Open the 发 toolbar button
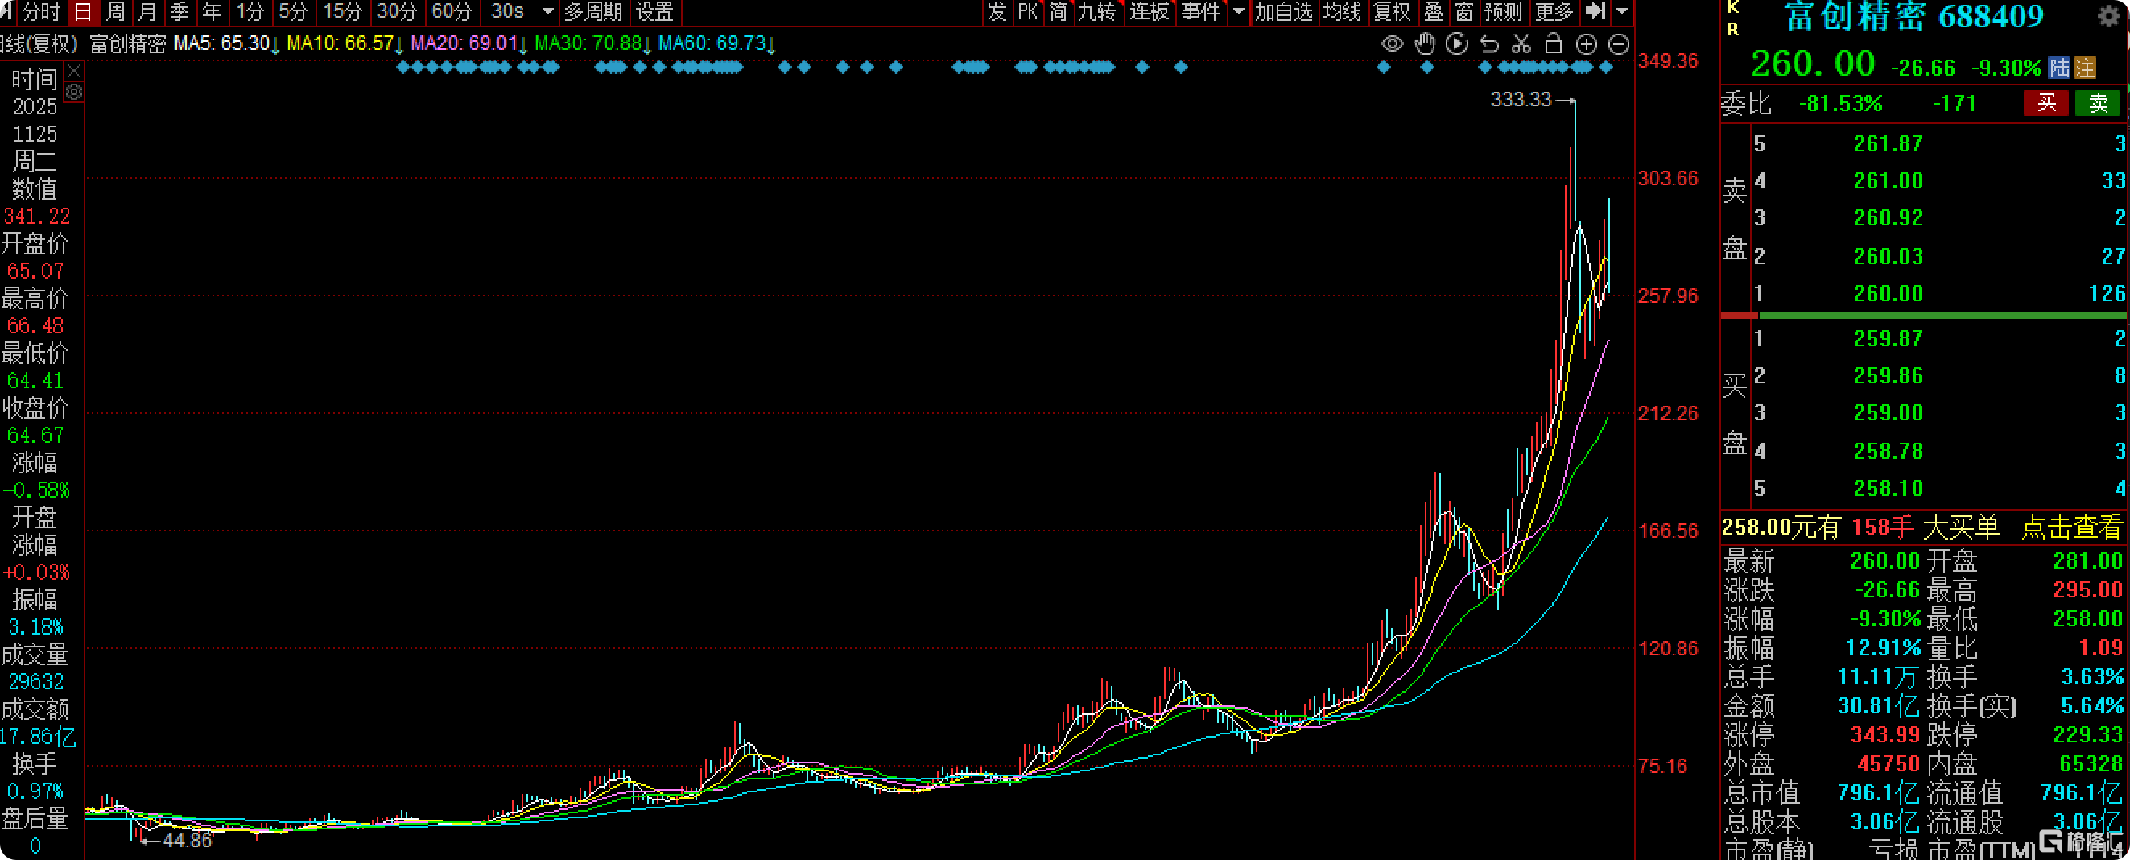Viewport: 2130px width, 860px height. tap(997, 11)
